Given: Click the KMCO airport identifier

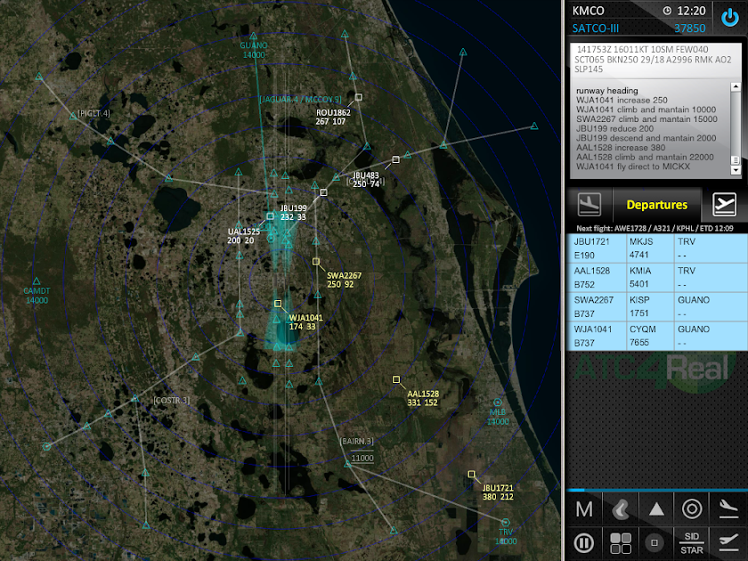Looking at the screenshot, I should click(588, 11).
